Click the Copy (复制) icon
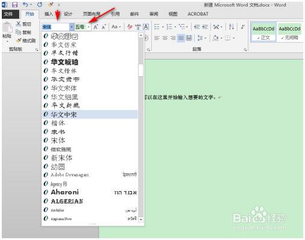Image resolution: width=305 pixels, height=240 pixels. tap(19, 32)
